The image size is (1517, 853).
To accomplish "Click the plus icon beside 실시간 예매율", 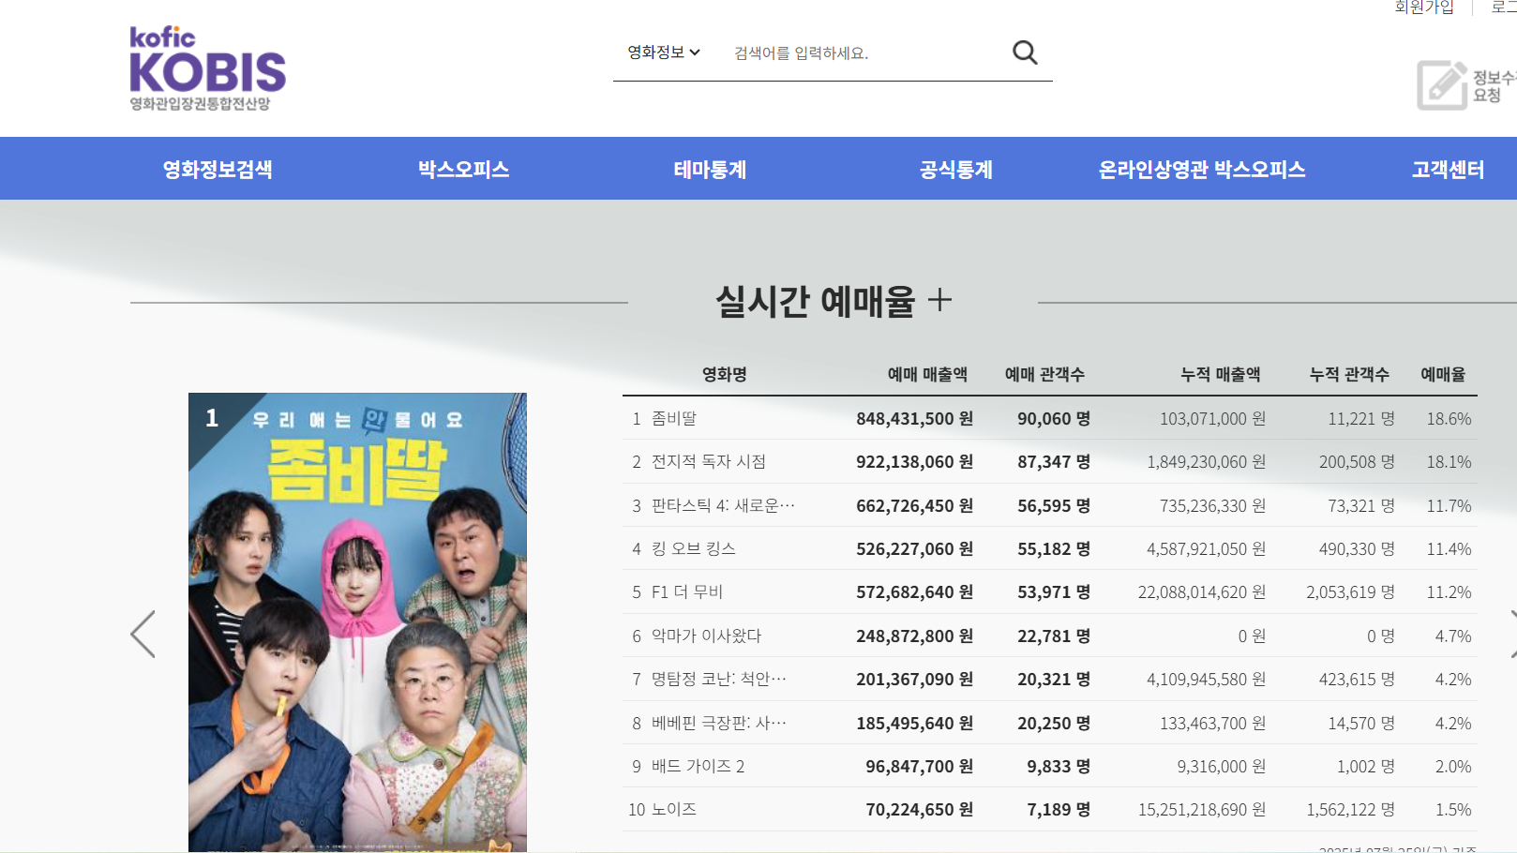I will [x=939, y=300].
